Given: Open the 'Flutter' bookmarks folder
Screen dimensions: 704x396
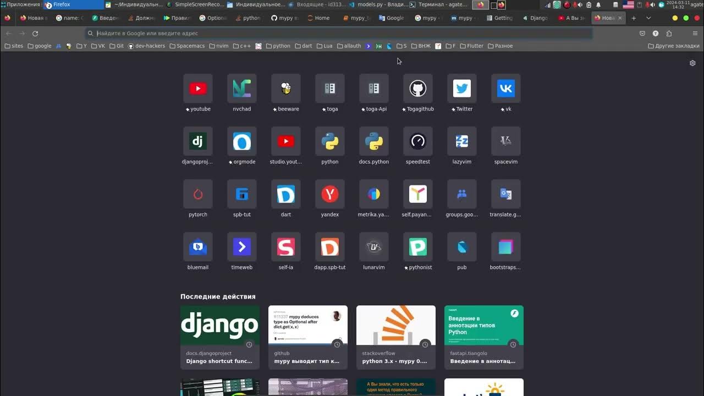Looking at the screenshot, I should pyautogui.click(x=471, y=46).
